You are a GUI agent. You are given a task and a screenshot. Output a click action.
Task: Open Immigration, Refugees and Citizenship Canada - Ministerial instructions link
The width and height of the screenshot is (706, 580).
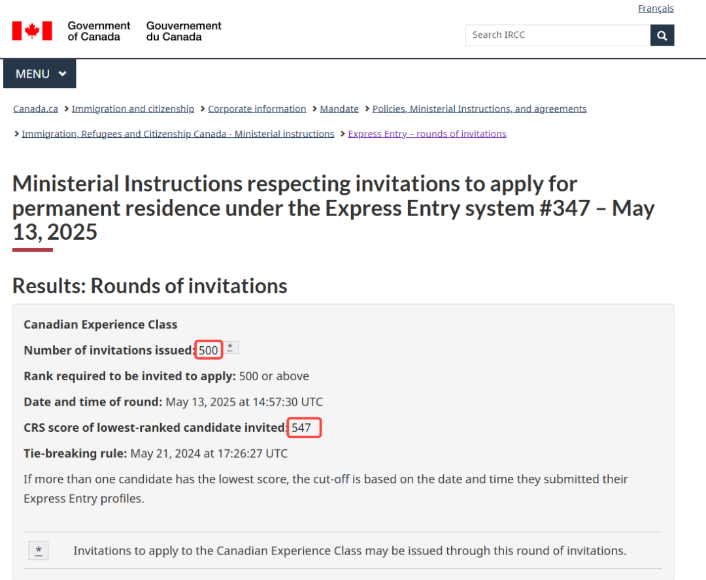pyautogui.click(x=178, y=134)
